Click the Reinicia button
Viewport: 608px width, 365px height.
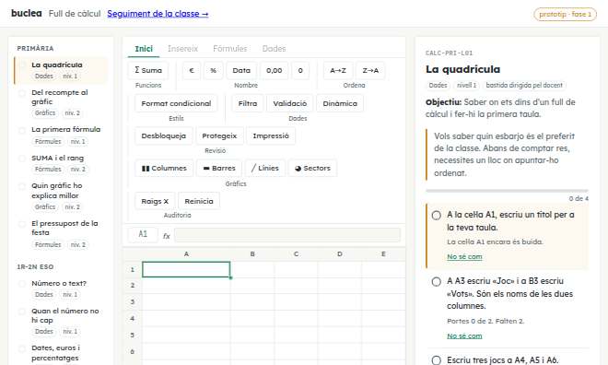199,201
